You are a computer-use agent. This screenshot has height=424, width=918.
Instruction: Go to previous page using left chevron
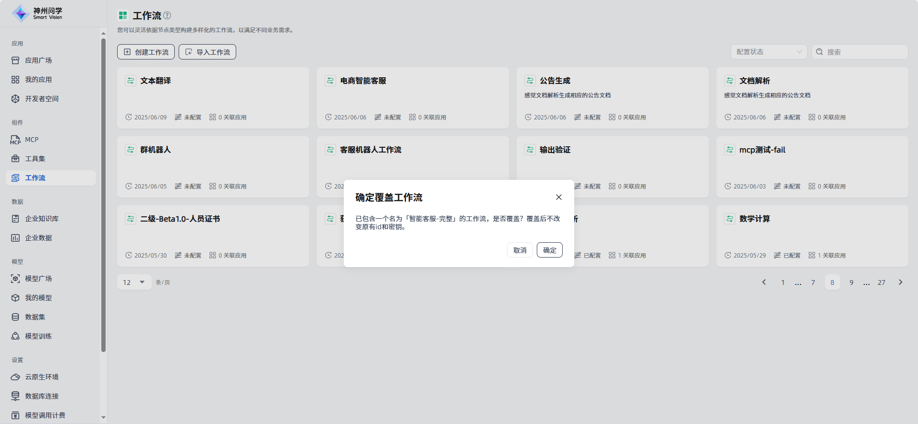pyautogui.click(x=764, y=282)
